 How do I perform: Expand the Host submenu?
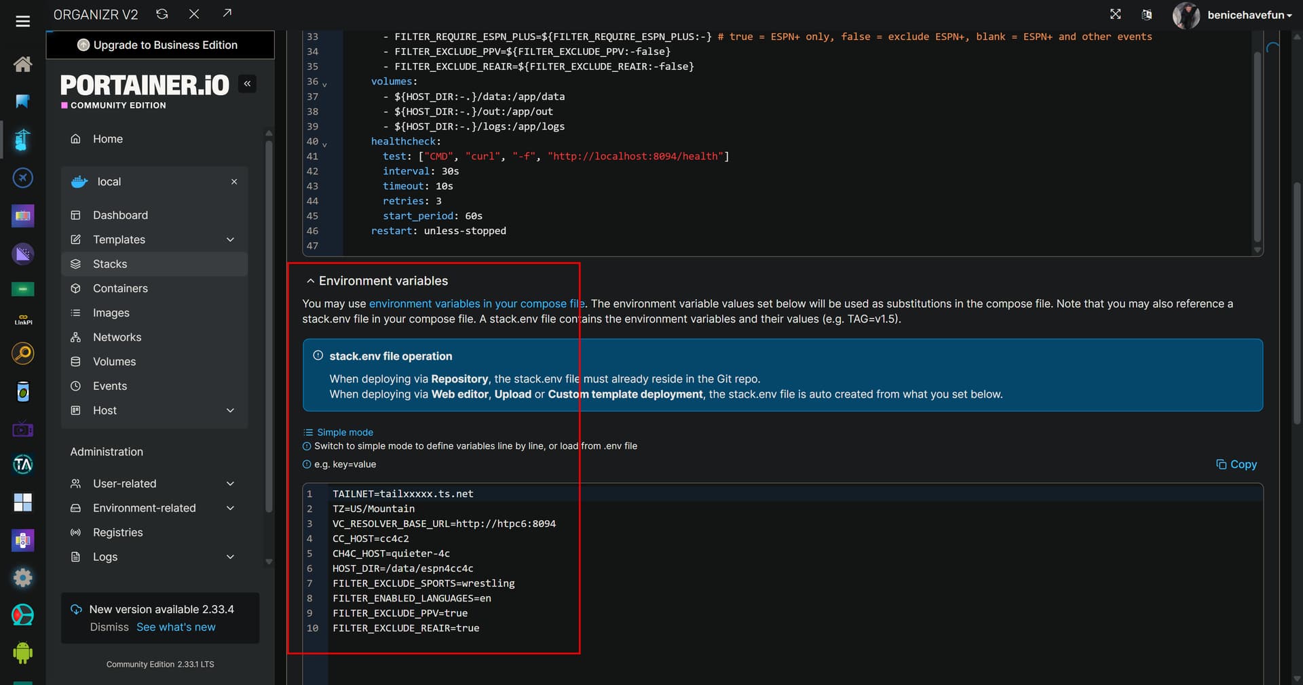click(230, 410)
